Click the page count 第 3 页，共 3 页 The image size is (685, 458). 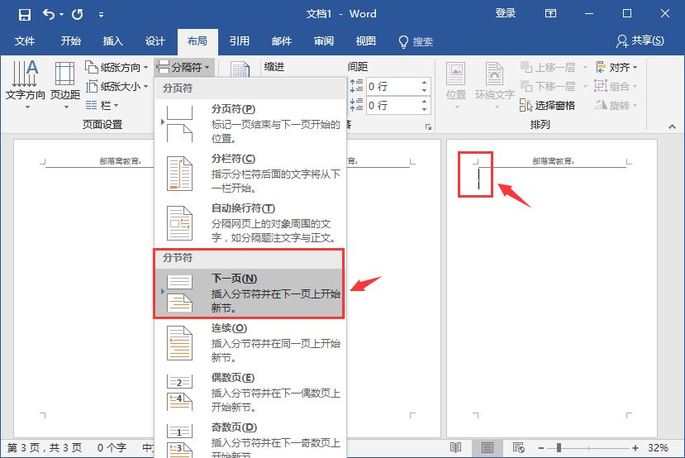(x=44, y=448)
